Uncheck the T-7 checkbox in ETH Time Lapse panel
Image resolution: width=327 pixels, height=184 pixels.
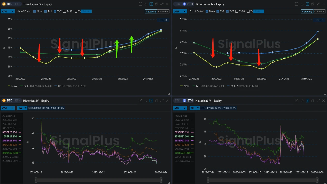227,11
